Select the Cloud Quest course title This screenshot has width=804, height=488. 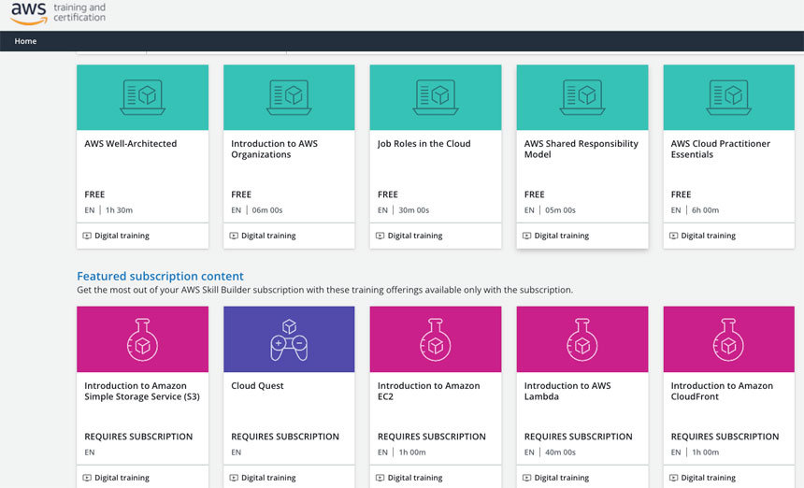click(x=257, y=386)
